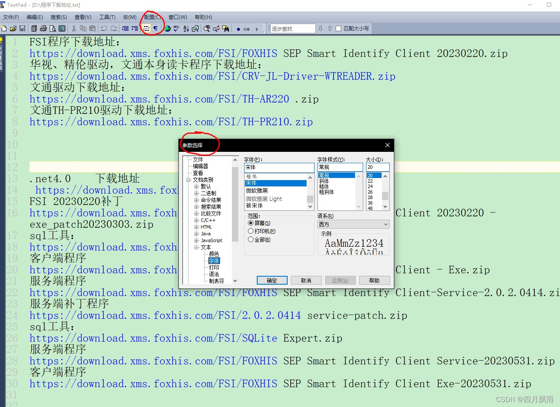Screen dimensions: 560x407
Task: Run the ABC spell check icon
Action: coord(176,29)
